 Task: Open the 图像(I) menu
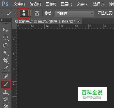click(51, 4)
